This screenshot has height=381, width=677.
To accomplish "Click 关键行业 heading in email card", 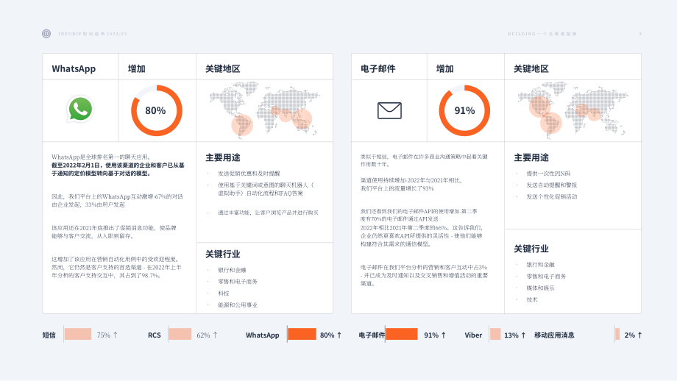I will (x=531, y=249).
